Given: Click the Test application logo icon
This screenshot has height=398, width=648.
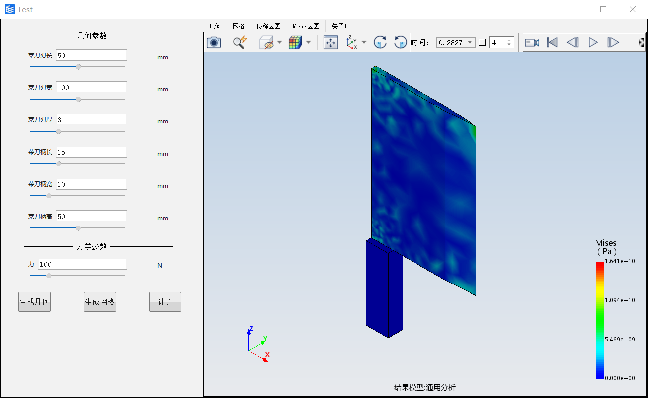Looking at the screenshot, I should pyautogui.click(x=10, y=9).
